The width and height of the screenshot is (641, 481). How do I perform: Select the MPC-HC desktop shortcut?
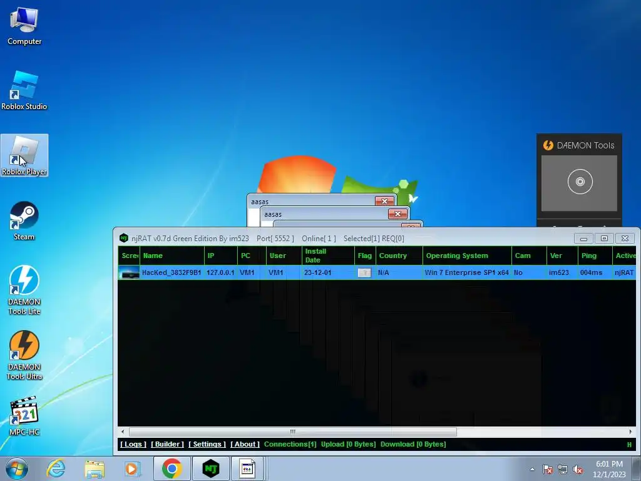pyautogui.click(x=24, y=416)
